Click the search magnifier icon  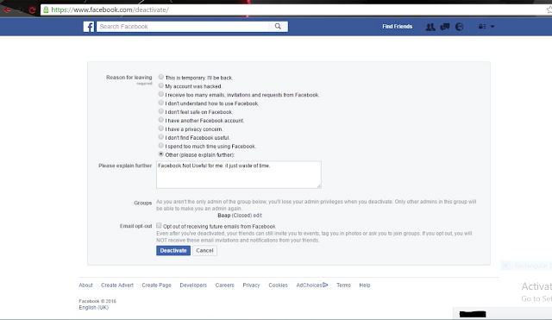click(278, 27)
